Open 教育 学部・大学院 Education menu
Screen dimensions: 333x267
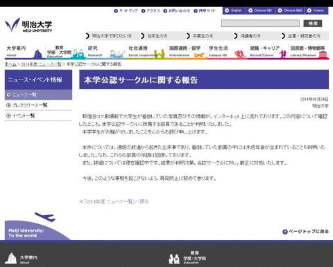[x=65, y=52]
